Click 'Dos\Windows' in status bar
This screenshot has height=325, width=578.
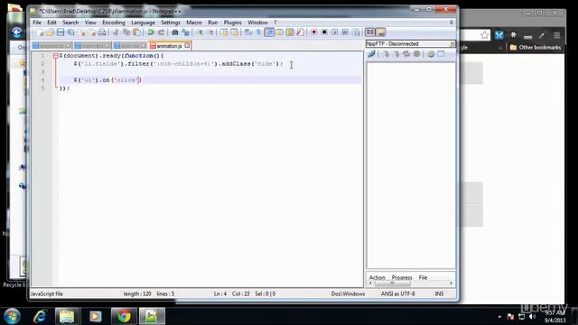348,293
